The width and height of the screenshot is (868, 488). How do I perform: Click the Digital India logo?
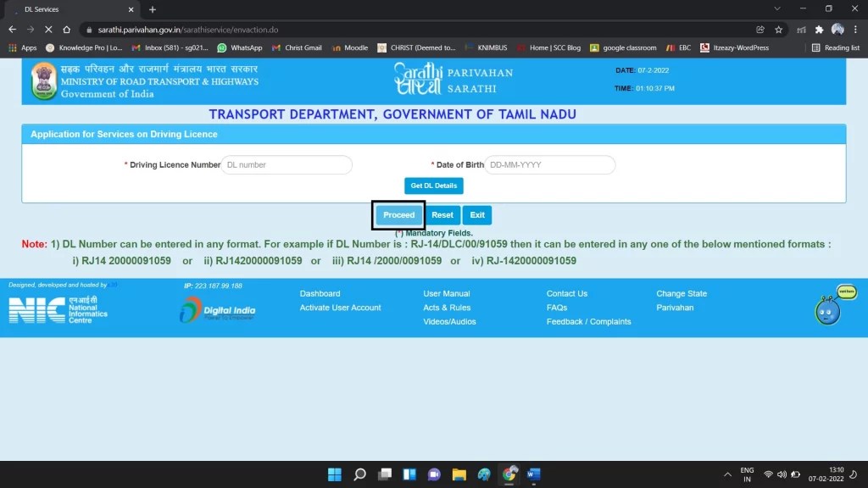click(214, 310)
